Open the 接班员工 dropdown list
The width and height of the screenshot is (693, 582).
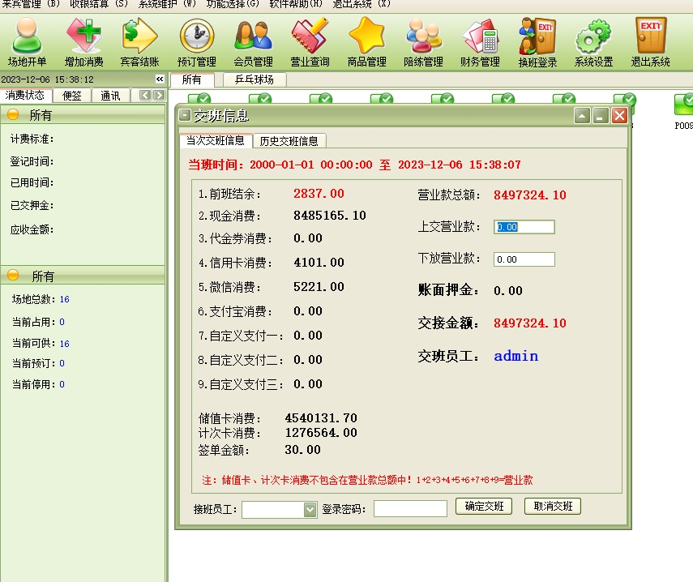310,509
